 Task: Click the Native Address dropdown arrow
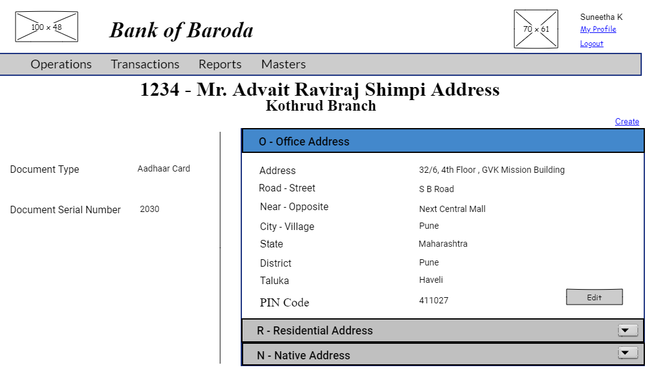[628, 353]
